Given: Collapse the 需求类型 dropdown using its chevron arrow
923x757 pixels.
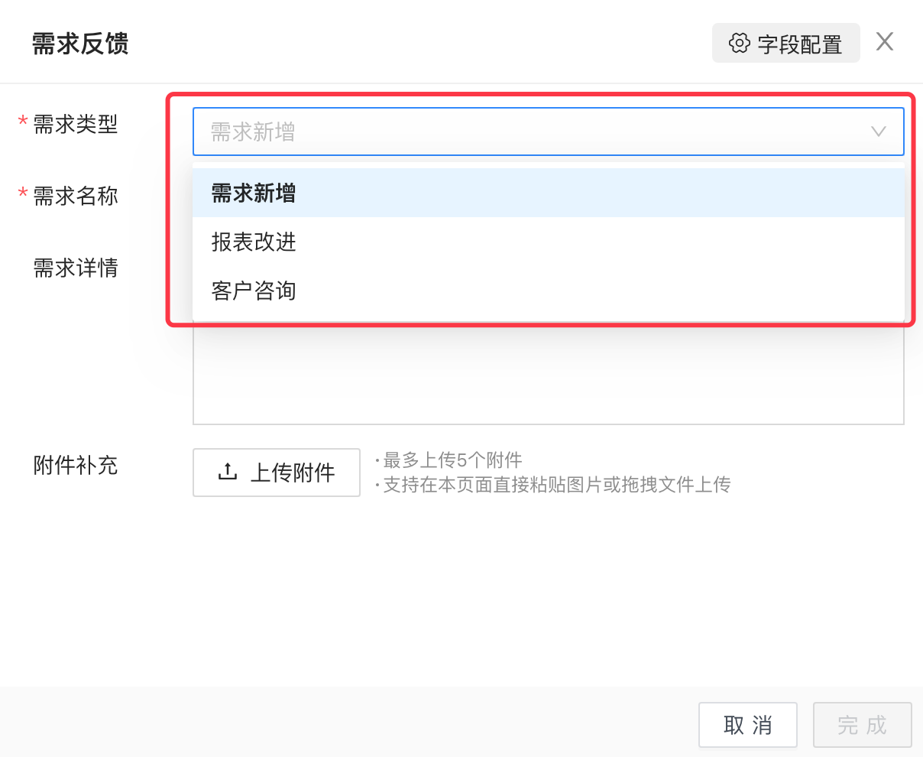Looking at the screenshot, I should pos(879,132).
